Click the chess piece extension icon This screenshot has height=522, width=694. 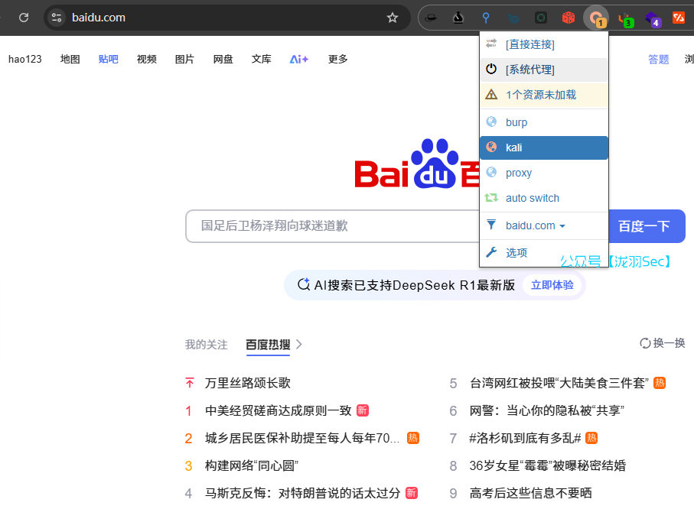458,18
